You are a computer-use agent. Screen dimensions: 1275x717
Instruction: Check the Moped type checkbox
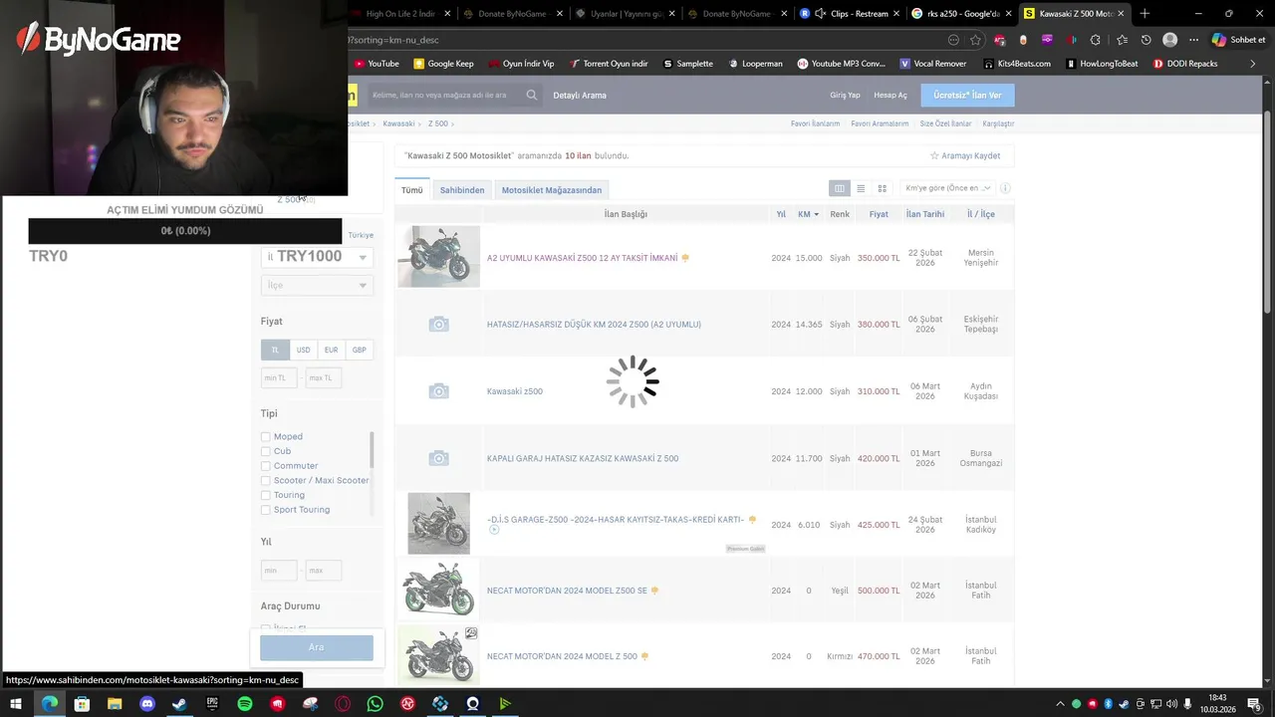(266, 437)
